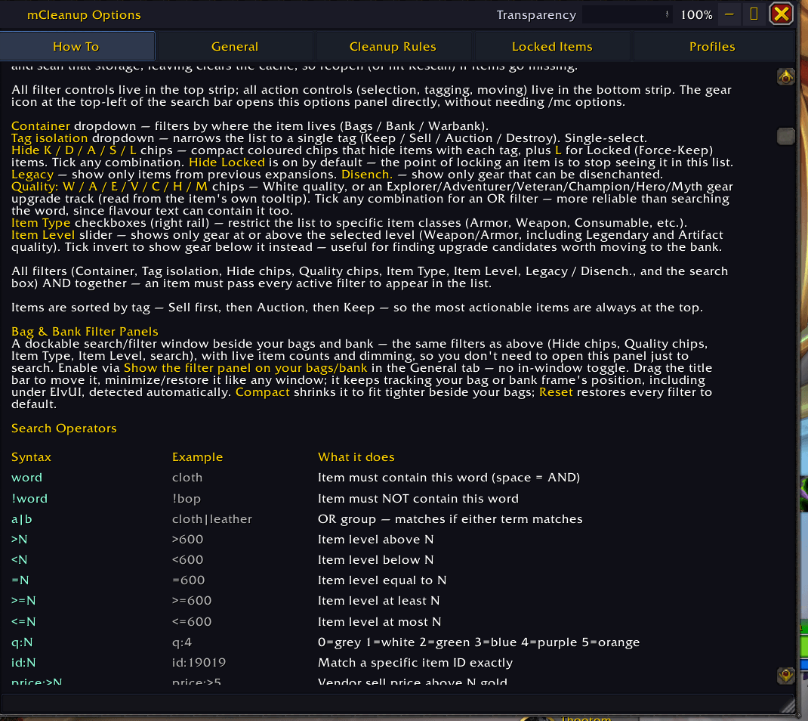808x721 pixels.
Task: Click the '>=600' example
Action: coord(192,600)
